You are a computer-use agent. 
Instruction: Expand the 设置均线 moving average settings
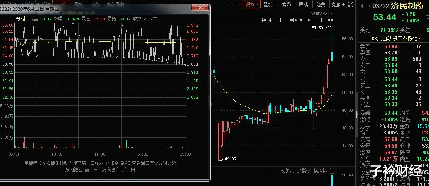coord(321,13)
